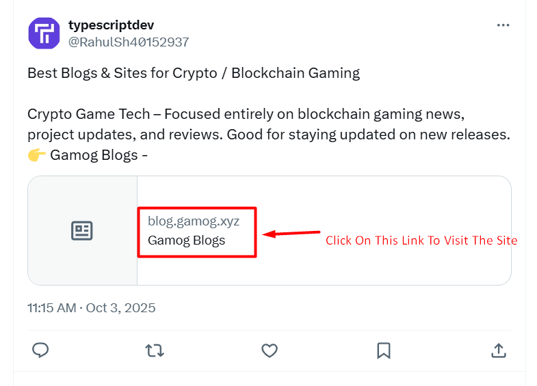Open the share post icon
Image resolution: width=537 pixels, height=386 pixels.
[x=499, y=350]
